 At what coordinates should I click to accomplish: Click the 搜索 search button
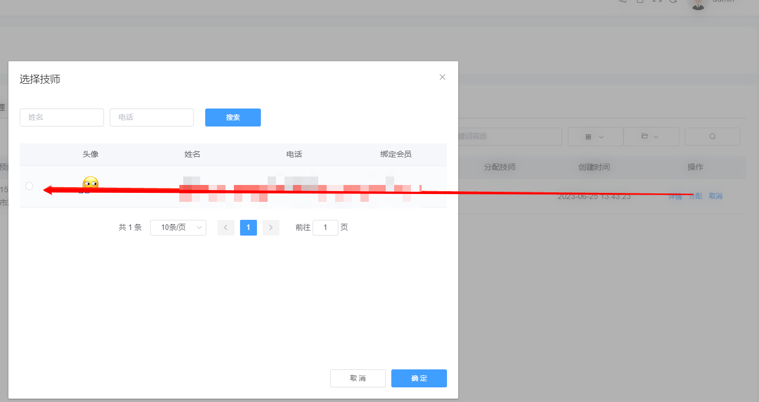click(x=233, y=118)
